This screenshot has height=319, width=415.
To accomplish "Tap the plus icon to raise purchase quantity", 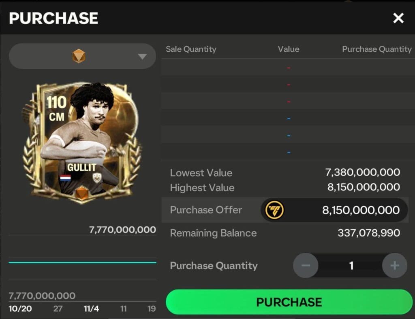I will pyautogui.click(x=394, y=266).
